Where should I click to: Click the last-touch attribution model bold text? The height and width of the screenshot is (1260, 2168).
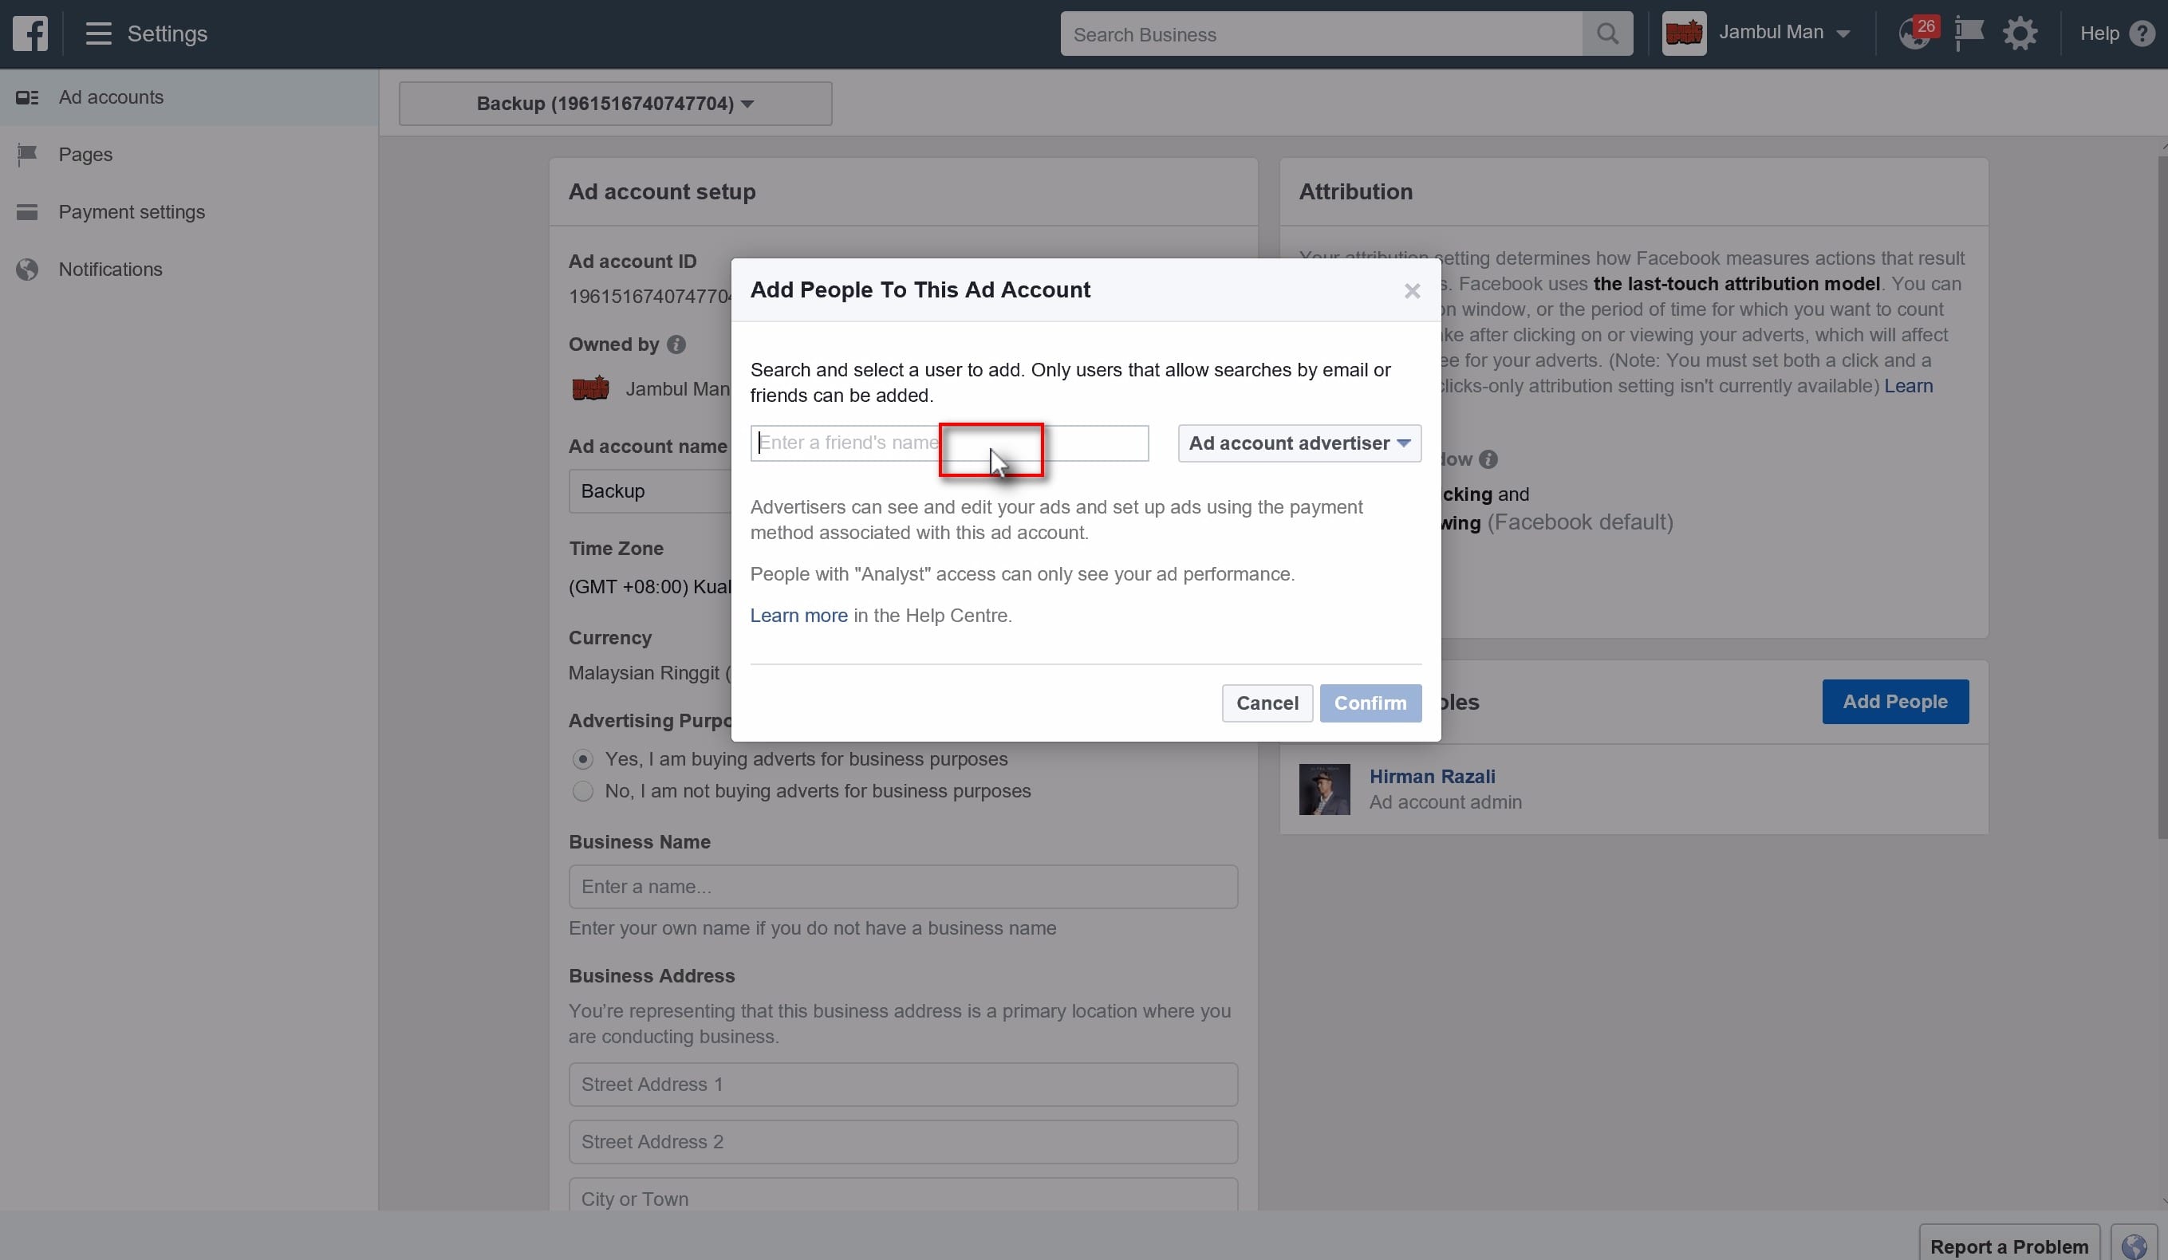1736,284
